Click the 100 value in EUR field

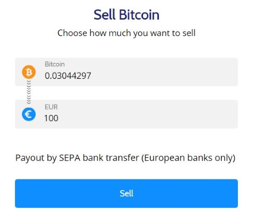pyautogui.click(x=51, y=118)
